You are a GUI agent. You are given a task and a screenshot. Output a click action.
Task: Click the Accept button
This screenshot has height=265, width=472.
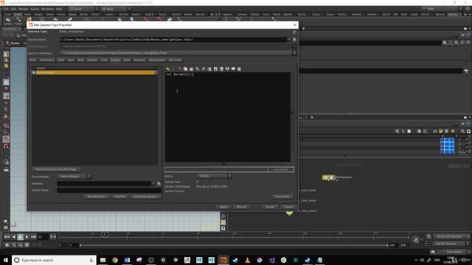point(270,207)
